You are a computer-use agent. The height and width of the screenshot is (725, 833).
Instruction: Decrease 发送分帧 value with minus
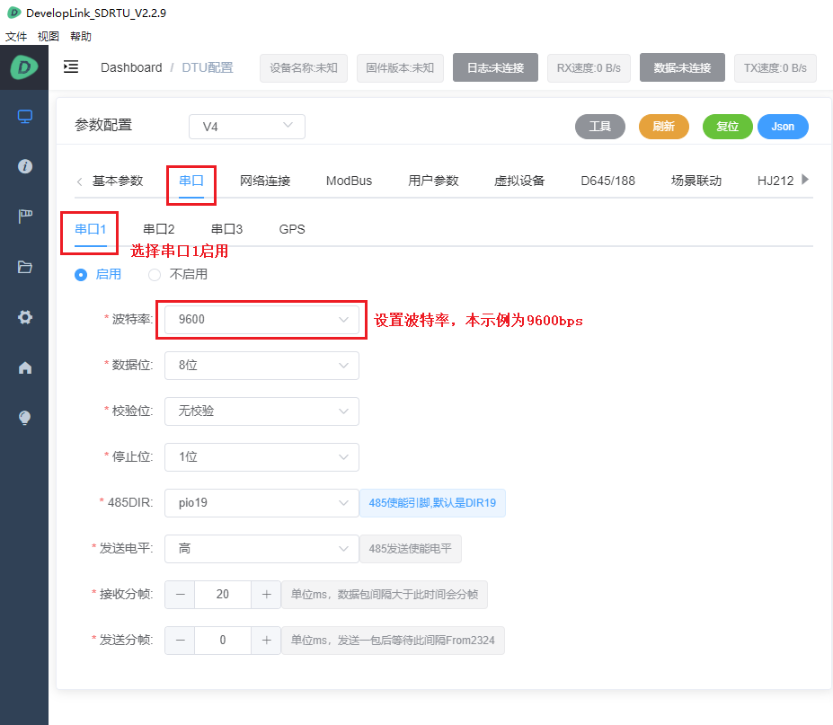tap(180, 640)
